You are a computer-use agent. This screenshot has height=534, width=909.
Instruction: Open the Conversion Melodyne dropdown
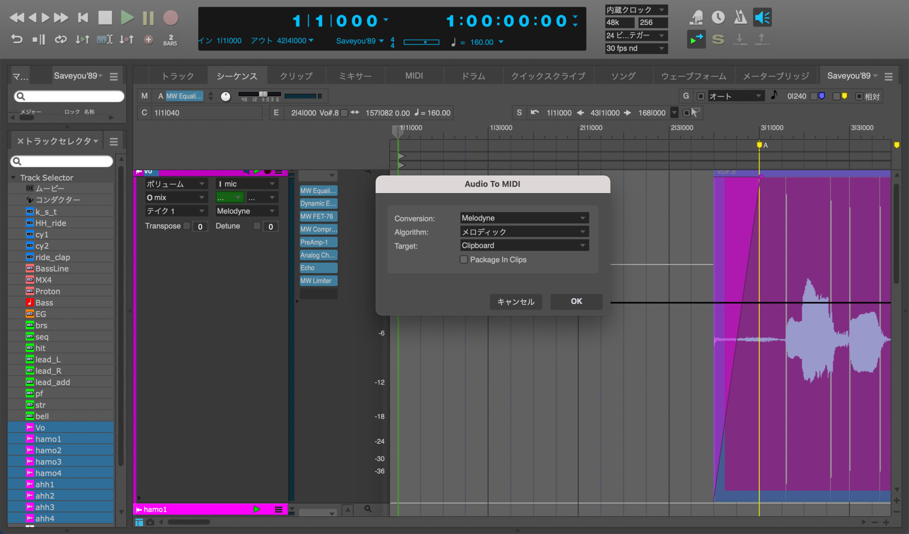(x=524, y=218)
